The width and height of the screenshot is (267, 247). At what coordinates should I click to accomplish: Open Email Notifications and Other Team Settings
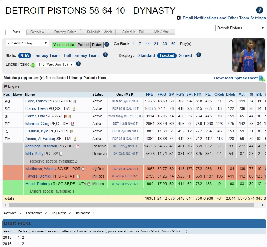pos(224,18)
